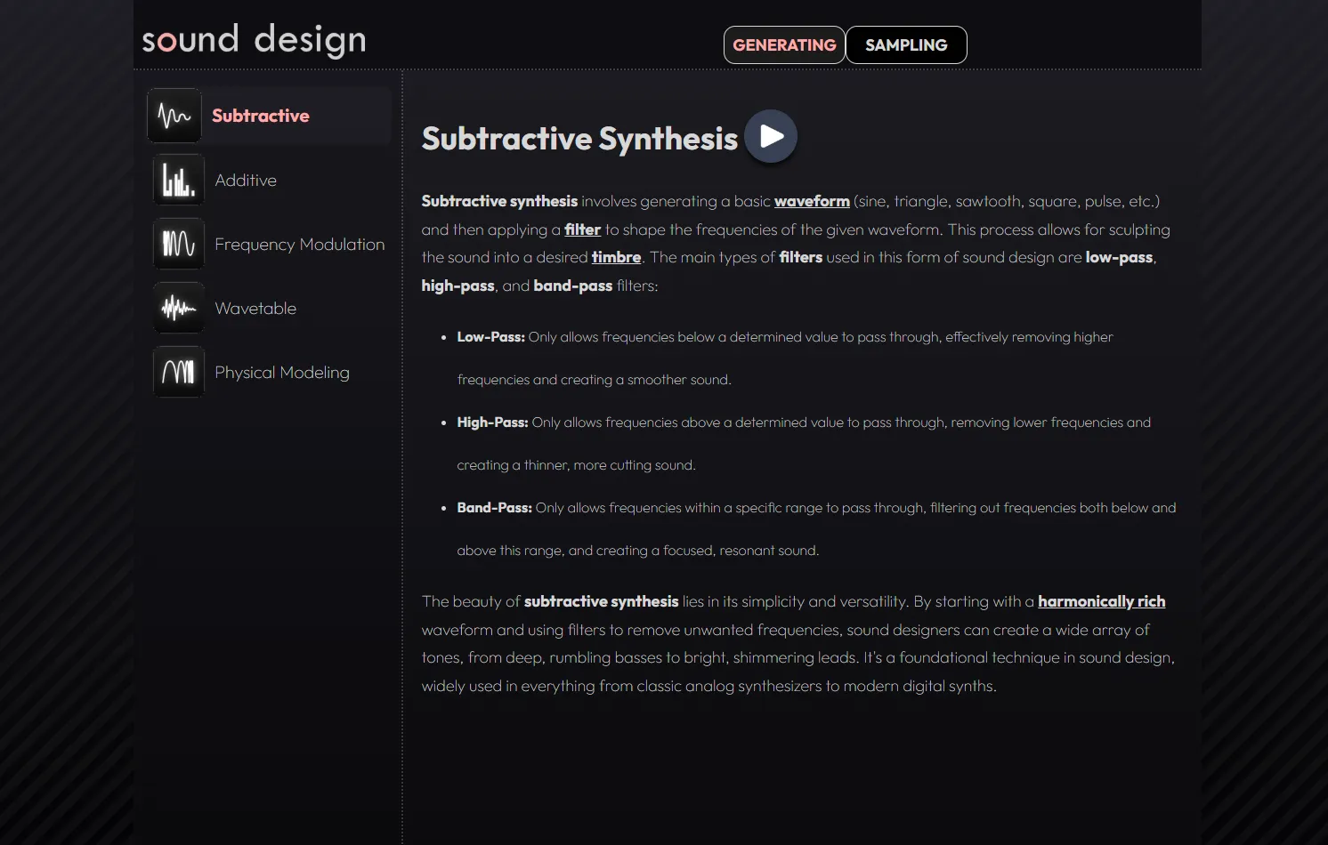Open the Subtractive sidebar label
The width and height of the screenshot is (1328, 845).
[x=261, y=116]
